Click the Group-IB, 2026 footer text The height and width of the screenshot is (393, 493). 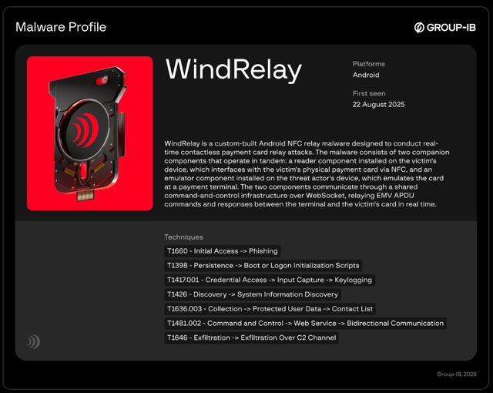coord(457,375)
